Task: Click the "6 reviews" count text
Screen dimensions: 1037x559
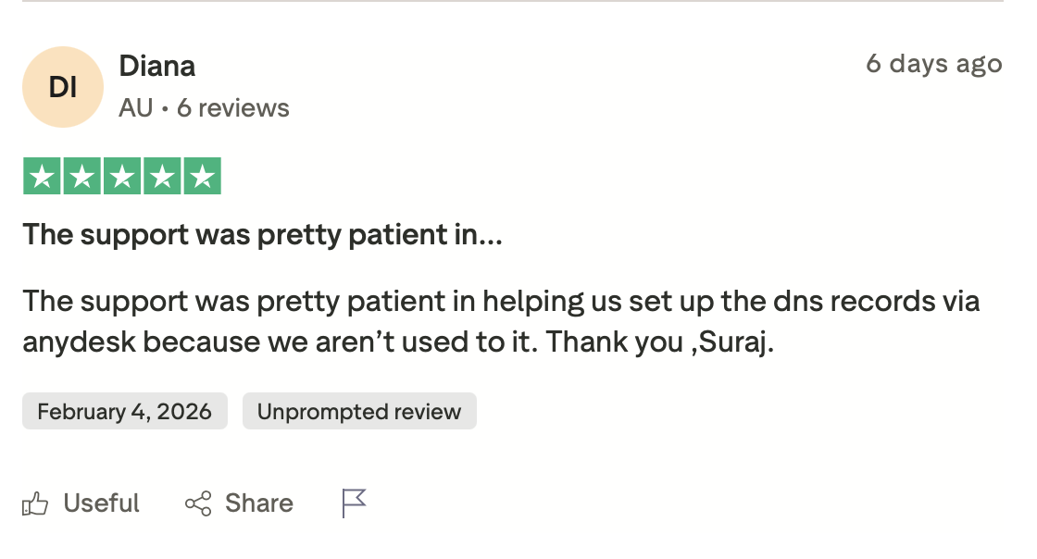Action: pos(232,108)
